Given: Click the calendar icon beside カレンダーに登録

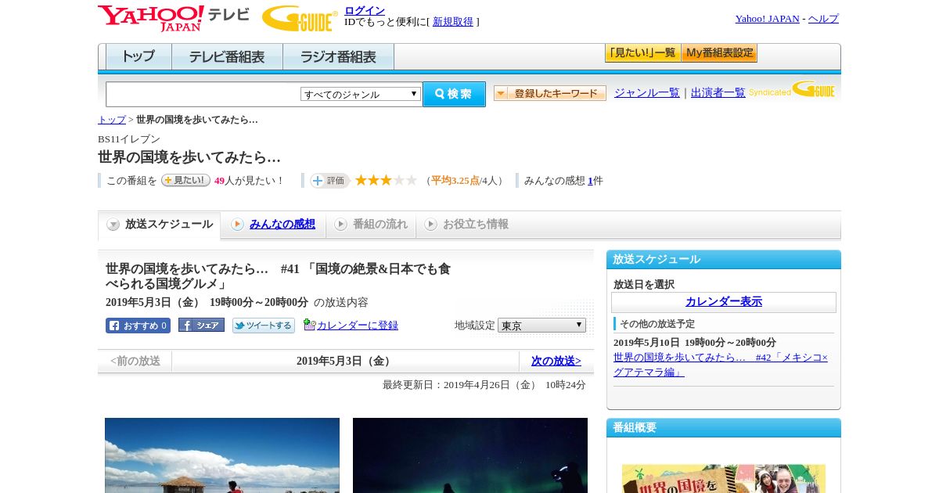Looking at the screenshot, I should 309,325.
